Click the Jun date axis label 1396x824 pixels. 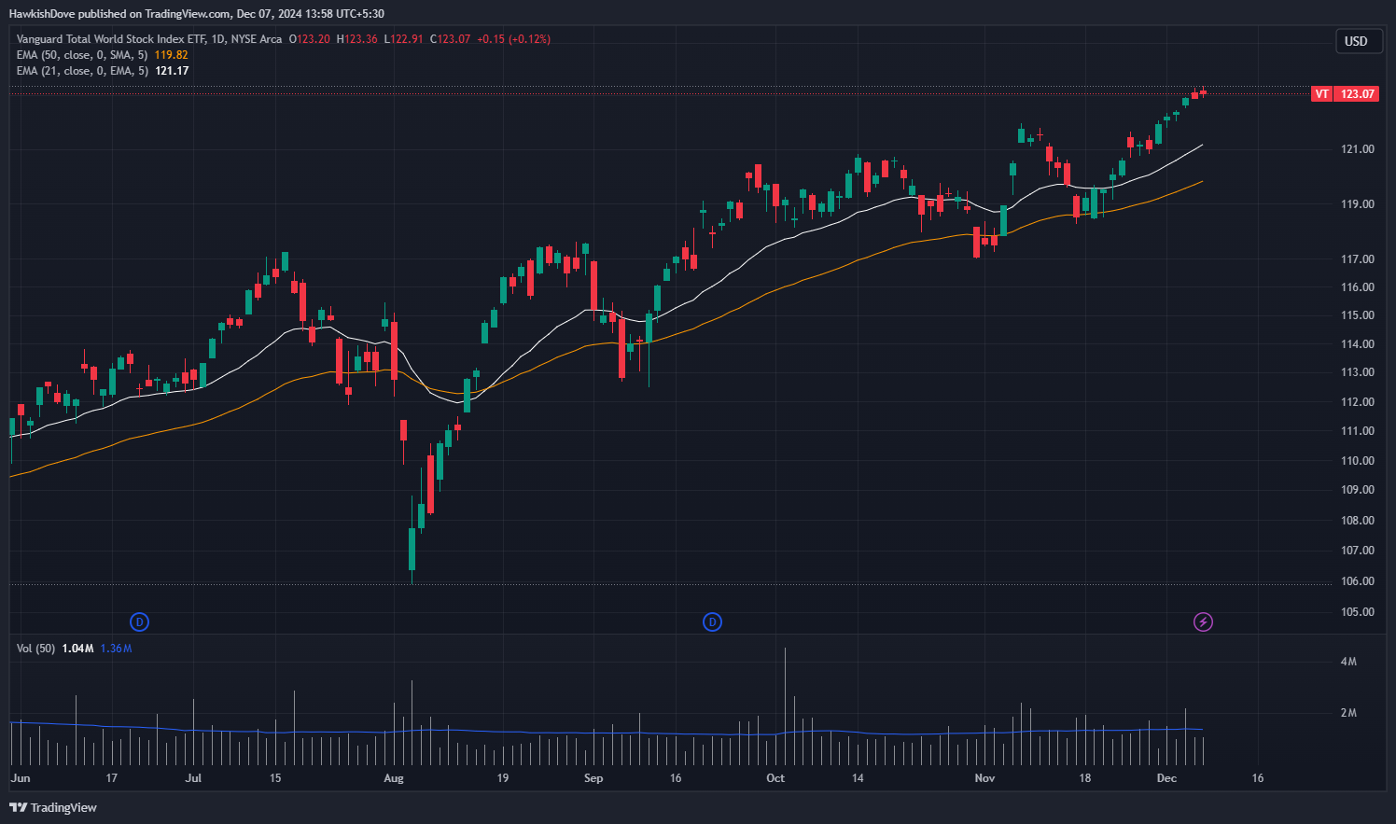pyautogui.click(x=21, y=778)
